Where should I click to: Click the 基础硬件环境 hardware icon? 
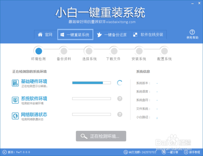pos(15,83)
